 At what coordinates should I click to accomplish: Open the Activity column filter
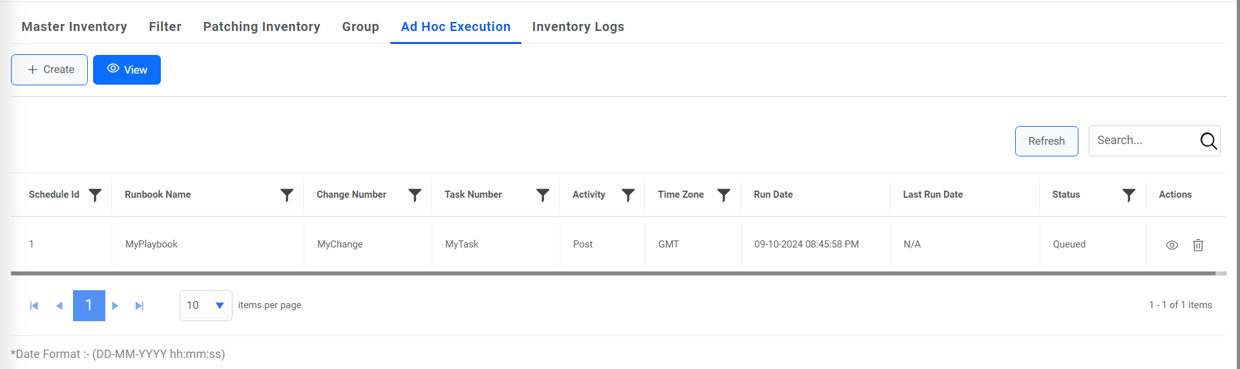pyautogui.click(x=628, y=195)
